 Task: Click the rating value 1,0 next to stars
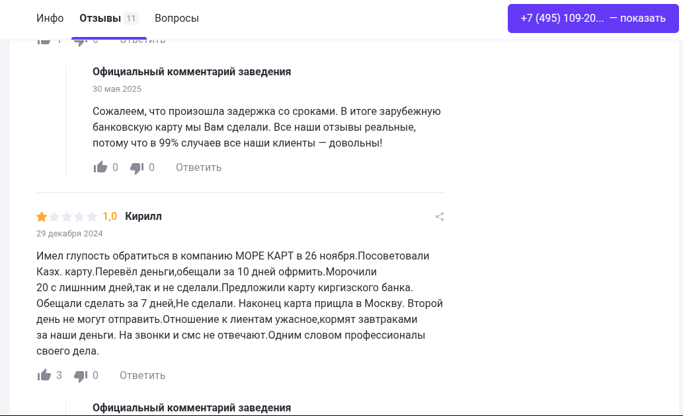click(x=110, y=216)
